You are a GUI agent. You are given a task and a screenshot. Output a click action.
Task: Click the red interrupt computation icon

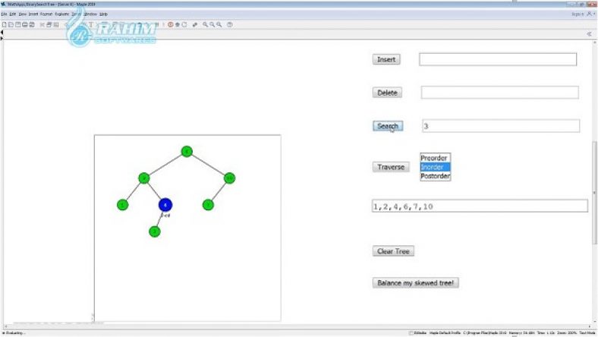(x=171, y=24)
